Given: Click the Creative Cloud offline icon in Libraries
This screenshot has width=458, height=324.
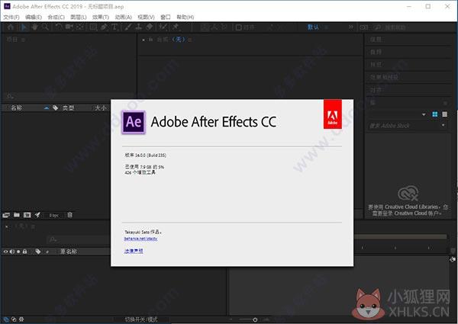Looking at the screenshot, I should click(x=408, y=193).
